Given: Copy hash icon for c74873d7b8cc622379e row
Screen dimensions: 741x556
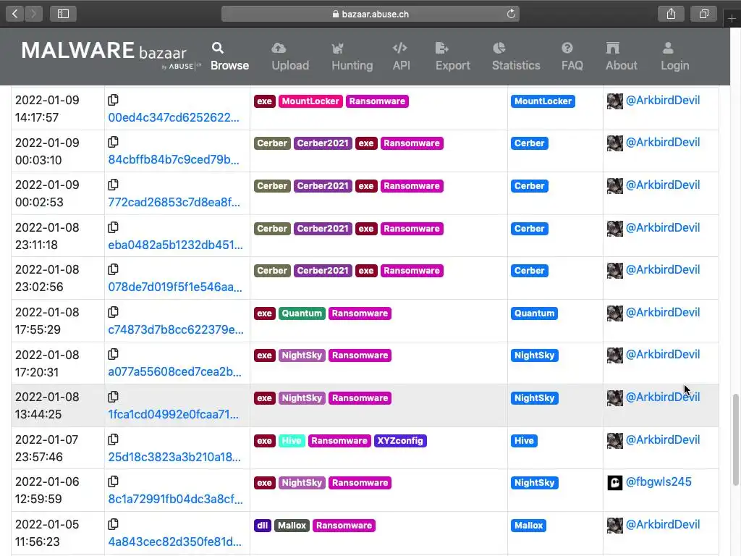Looking at the screenshot, I should point(113,311).
